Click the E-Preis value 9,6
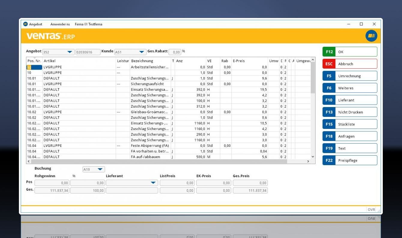The width and height of the screenshot is (402, 238). pos(250,78)
